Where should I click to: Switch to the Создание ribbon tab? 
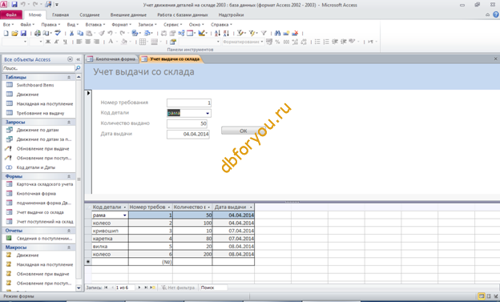(x=90, y=14)
